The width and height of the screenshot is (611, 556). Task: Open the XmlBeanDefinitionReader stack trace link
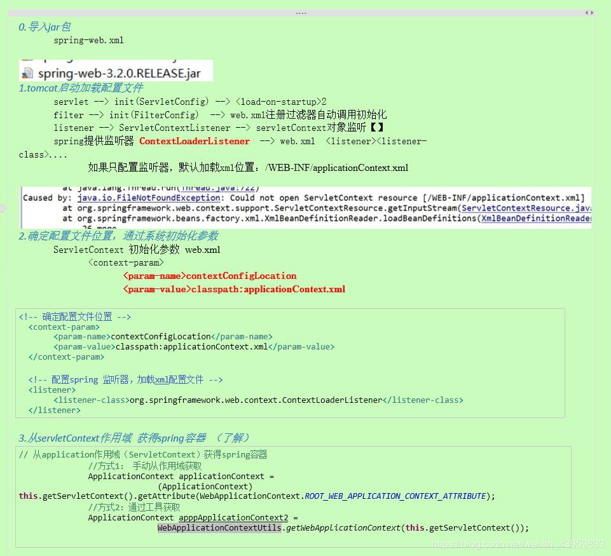[536, 218]
